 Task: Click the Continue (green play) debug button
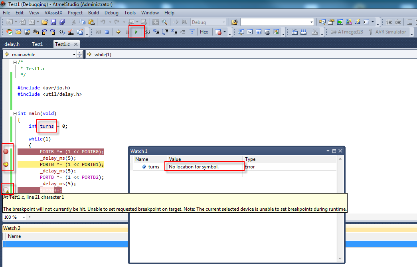coord(136,32)
